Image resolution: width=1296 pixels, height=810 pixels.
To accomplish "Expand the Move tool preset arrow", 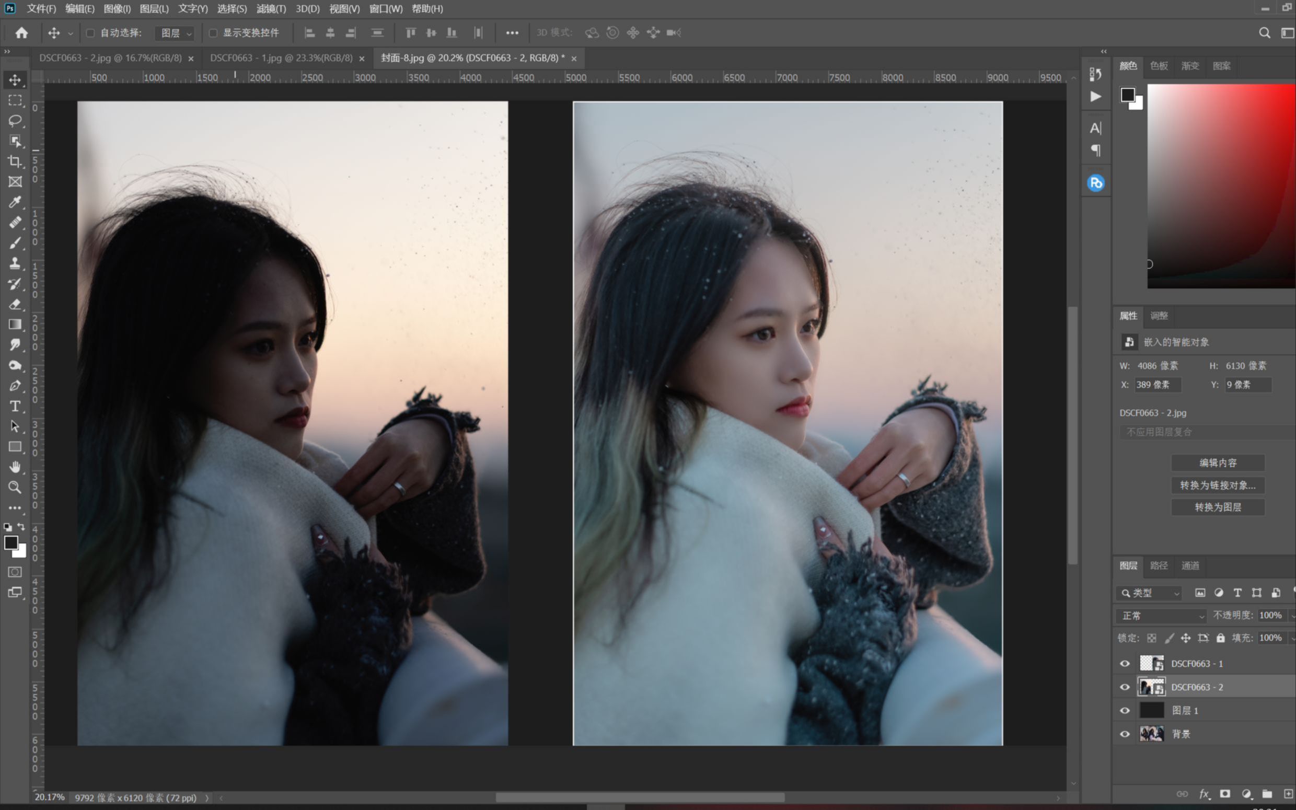I will coord(70,33).
